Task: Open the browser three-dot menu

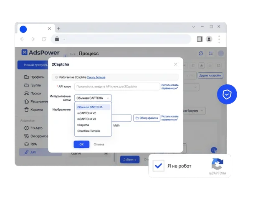Action: click(x=219, y=39)
